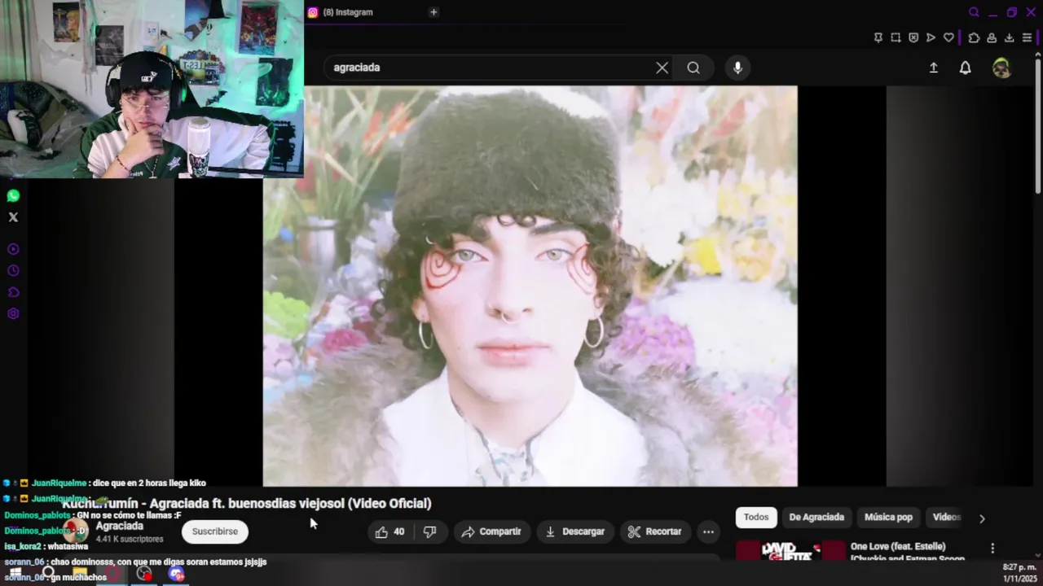Viewport: 1043px width, 586px height.
Task: Open the Windows taskbar search icon
Action: (49, 575)
